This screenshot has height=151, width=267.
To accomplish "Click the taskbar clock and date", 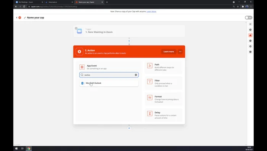I will (249, 148).
